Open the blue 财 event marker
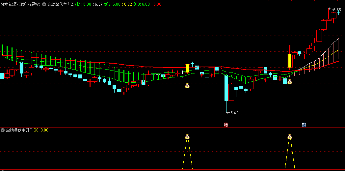 (x=304, y=125)
